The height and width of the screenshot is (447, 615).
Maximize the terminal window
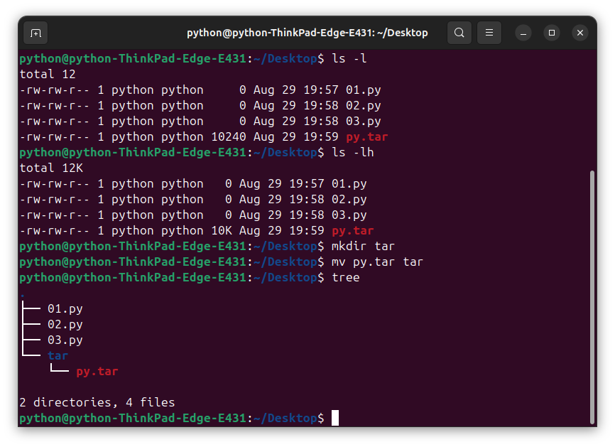552,33
